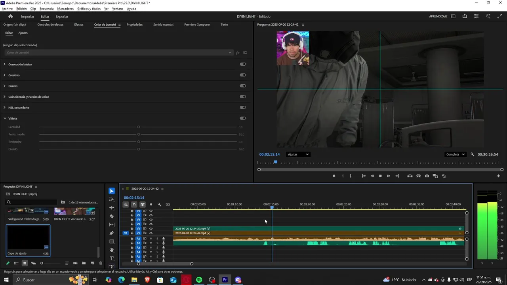Stop playback in Program monitor
The height and width of the screenshot is (285, 507).
pyautogui.click(x=380, y=176)
